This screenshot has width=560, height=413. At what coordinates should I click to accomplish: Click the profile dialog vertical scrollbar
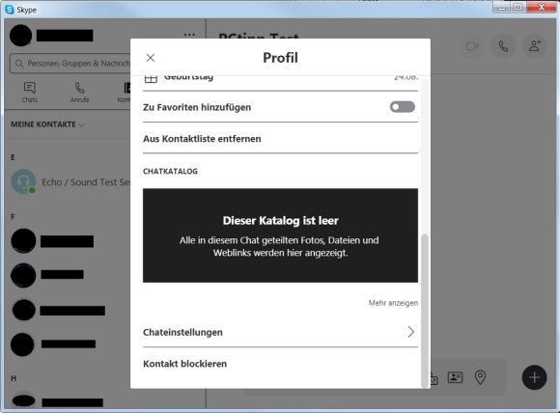coord(425,310)
